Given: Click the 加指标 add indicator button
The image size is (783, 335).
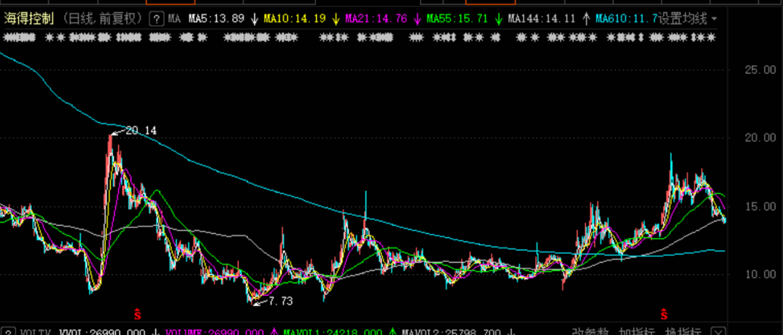Looking at the screenshot, I should click(637, 331).
